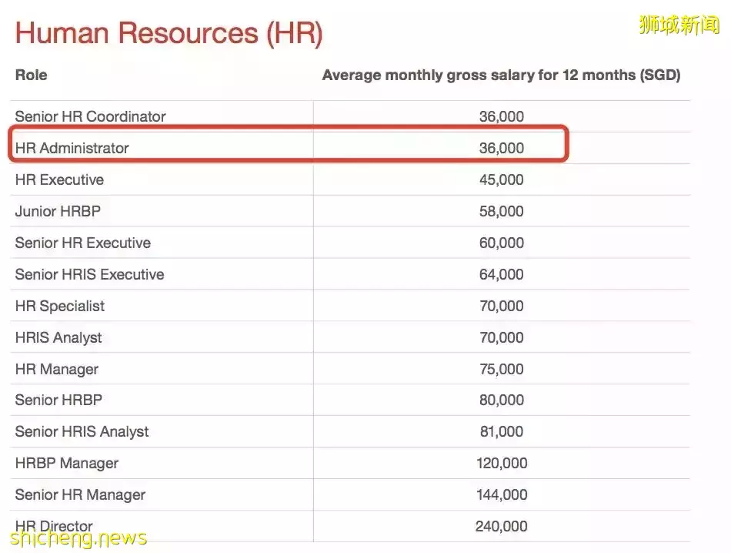This screenshot has width=731, height=553.
Task: Click the Average monthly gross salary column header
Action: [501, 75]
